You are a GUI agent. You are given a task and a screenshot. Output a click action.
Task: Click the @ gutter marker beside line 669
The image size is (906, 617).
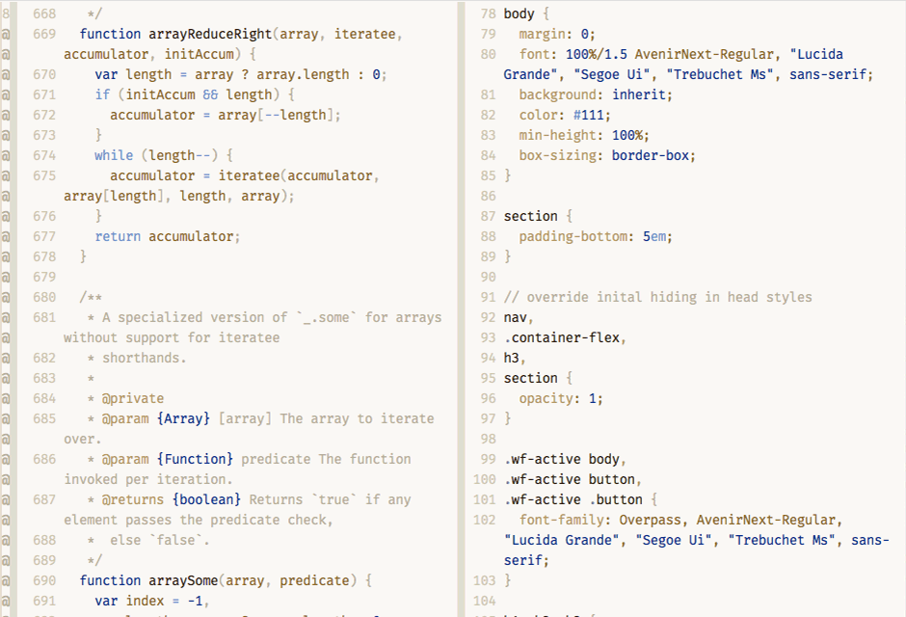point(5,34)
